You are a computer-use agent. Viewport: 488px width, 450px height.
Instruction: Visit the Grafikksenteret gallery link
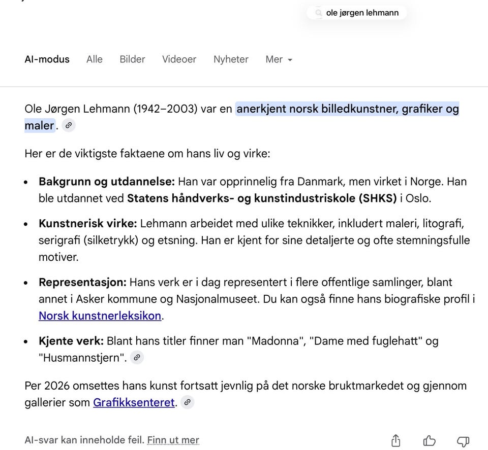point(134,402)
